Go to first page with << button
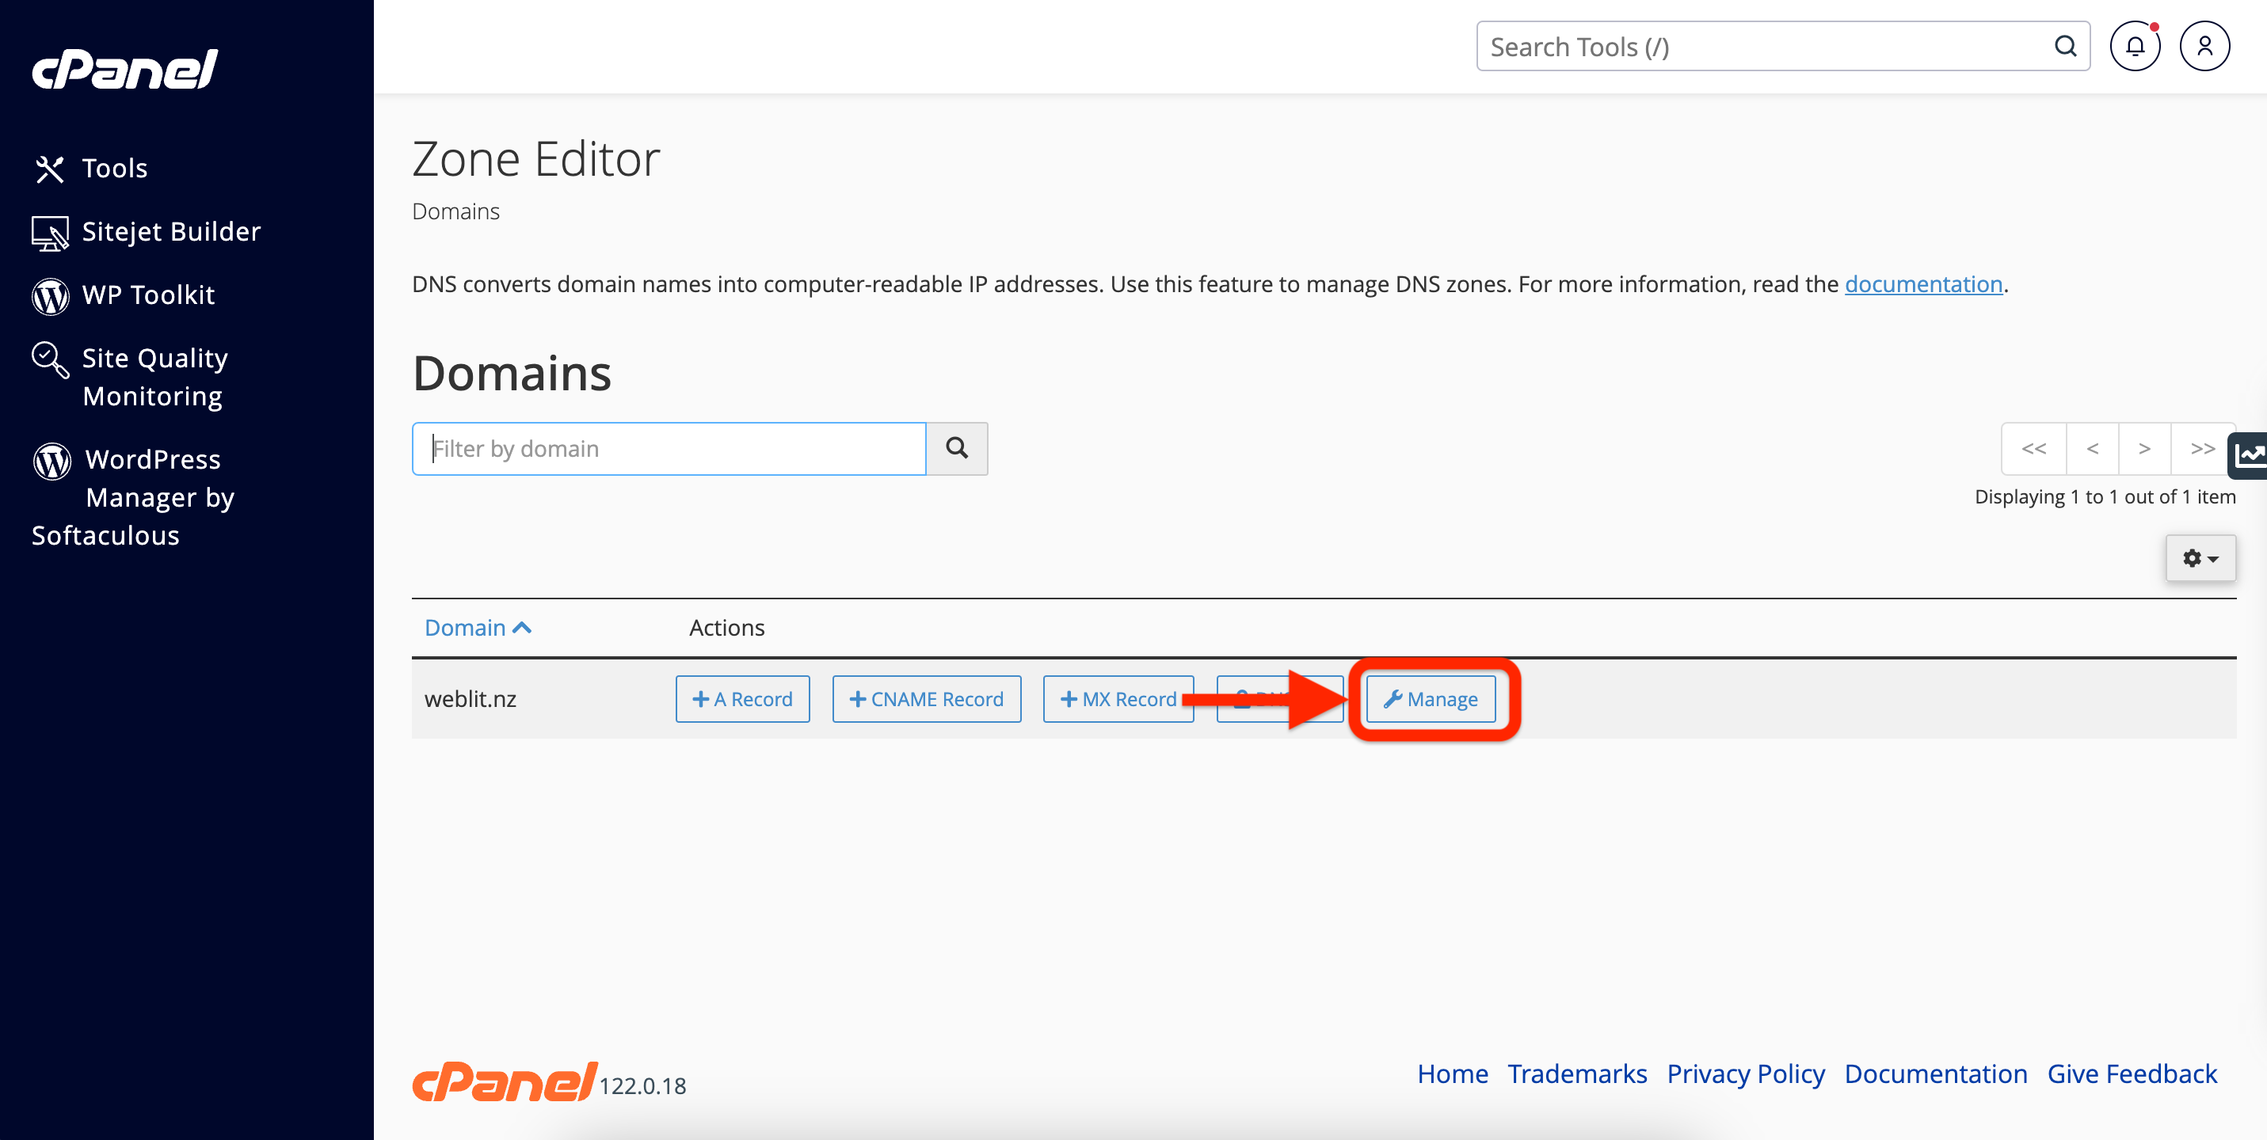This screenshot has height=1140, width=2267. [x=2034, y=449]
